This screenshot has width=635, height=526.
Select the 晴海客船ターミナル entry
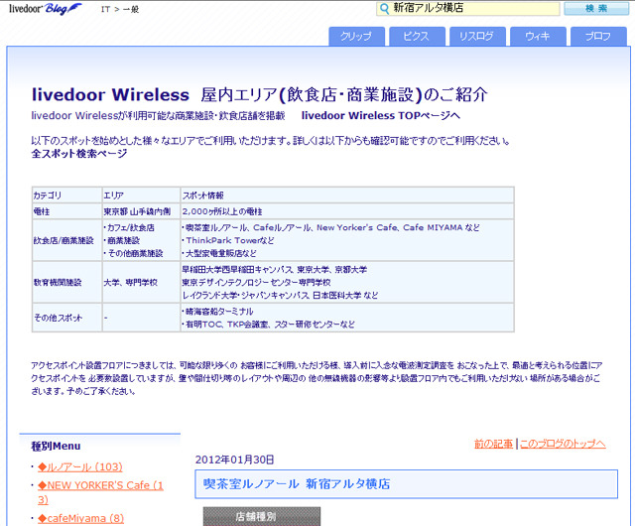[217, 312]
